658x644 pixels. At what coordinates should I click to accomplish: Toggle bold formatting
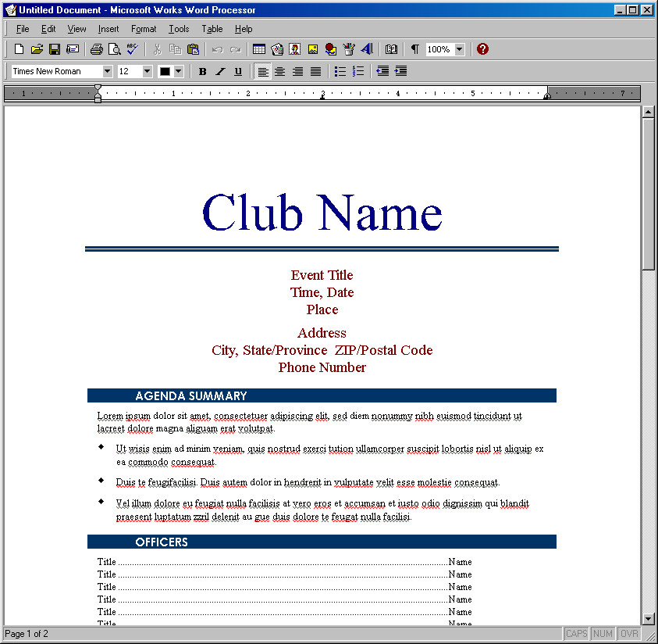coord(203,71)
